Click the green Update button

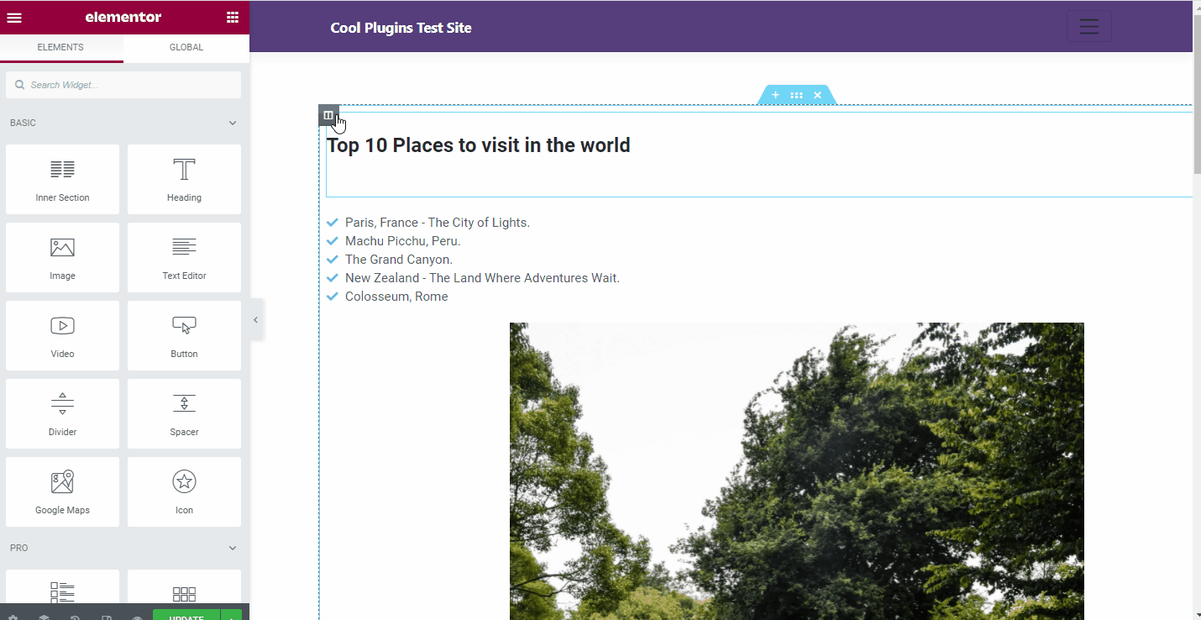pos(186,616)
